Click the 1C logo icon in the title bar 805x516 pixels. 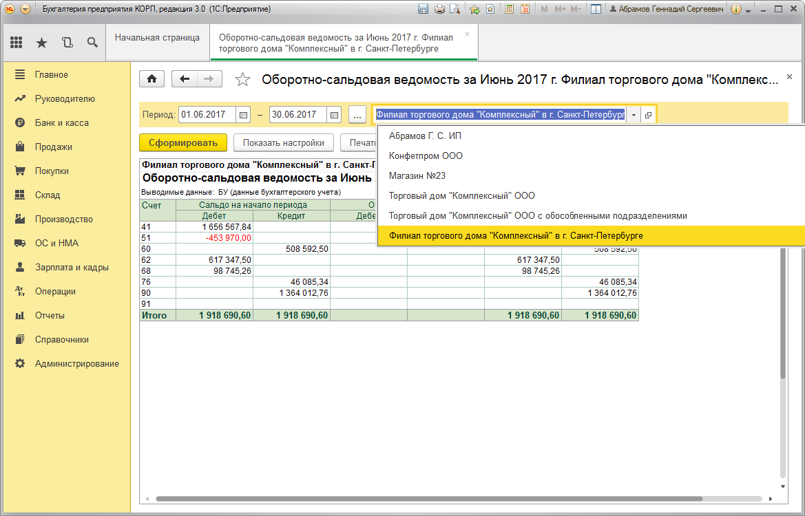(x=9, y=9)
